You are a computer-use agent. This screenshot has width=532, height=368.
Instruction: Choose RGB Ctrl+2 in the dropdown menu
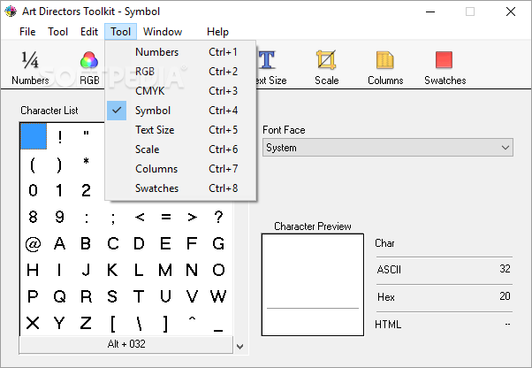[180, 72]
